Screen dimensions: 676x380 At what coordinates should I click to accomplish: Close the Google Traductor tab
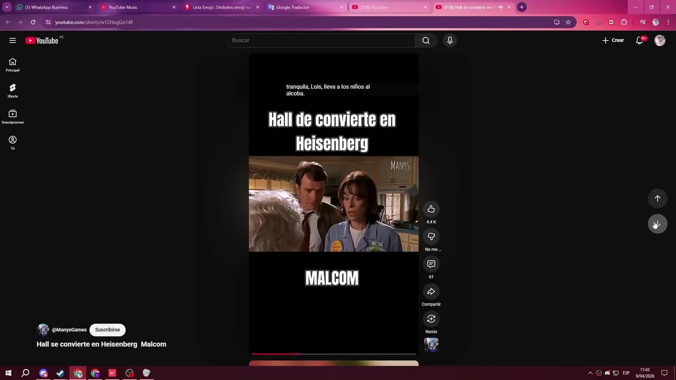[x=341, y=7]
